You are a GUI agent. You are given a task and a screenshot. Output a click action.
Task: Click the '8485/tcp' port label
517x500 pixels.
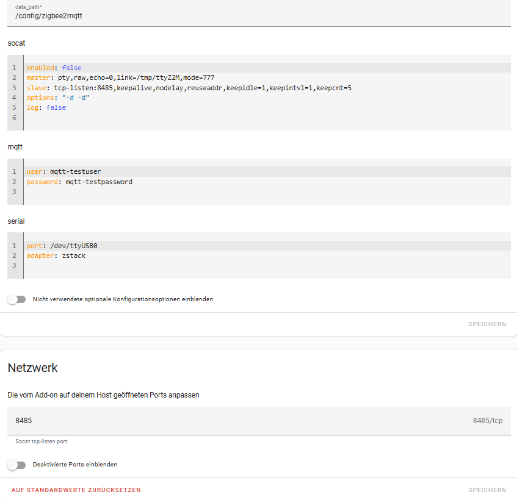point(488,421)
